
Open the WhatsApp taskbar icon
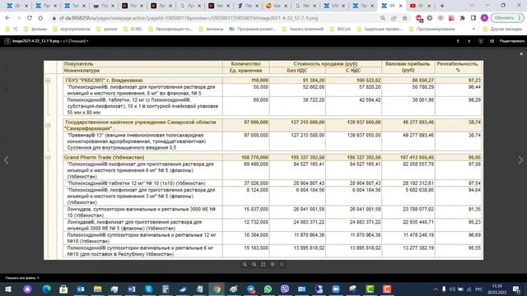click(268, 289)
